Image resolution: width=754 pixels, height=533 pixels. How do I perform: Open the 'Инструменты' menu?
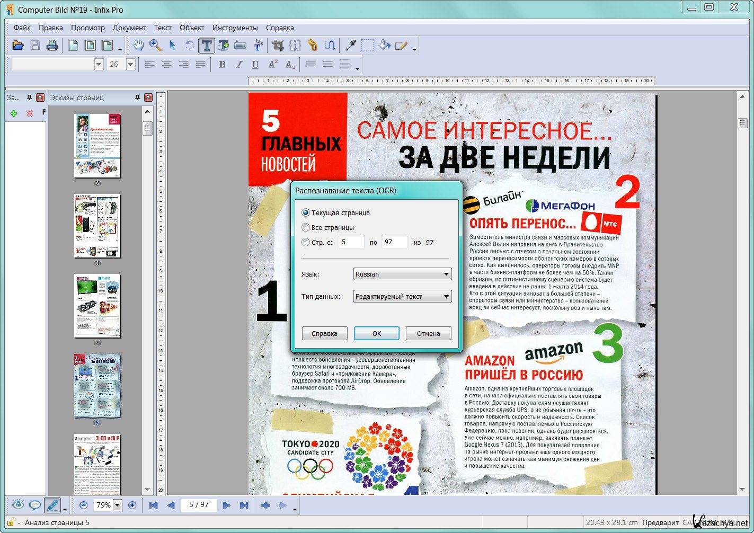point(235,28)
